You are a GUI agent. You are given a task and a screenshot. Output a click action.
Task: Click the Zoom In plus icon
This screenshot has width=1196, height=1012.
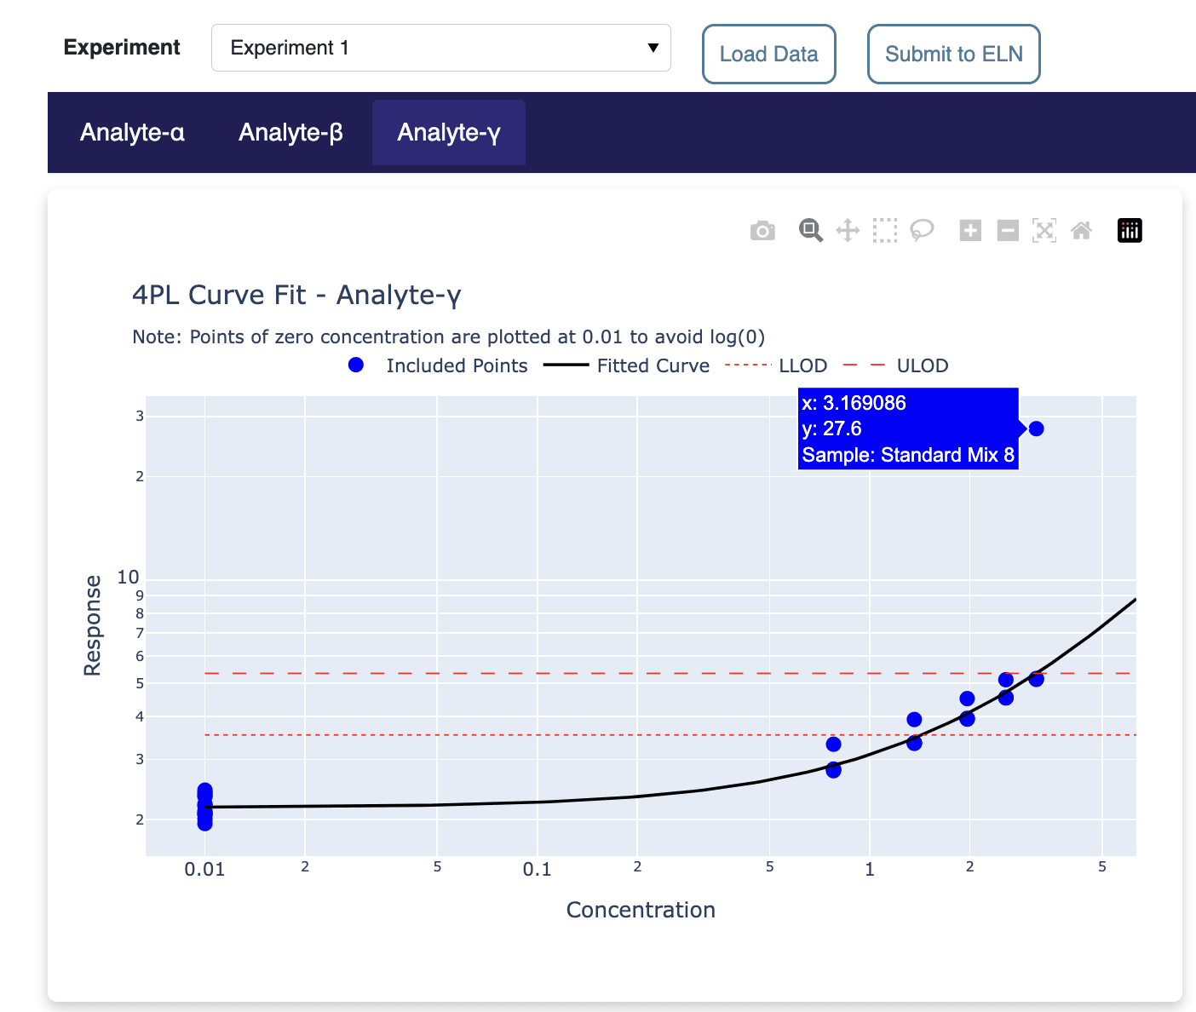(x=970, y=230)
